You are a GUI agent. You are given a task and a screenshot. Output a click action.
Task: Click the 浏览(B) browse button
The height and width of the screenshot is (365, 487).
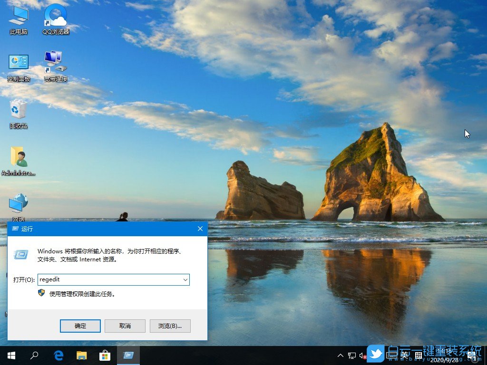[x=170, y=326]
